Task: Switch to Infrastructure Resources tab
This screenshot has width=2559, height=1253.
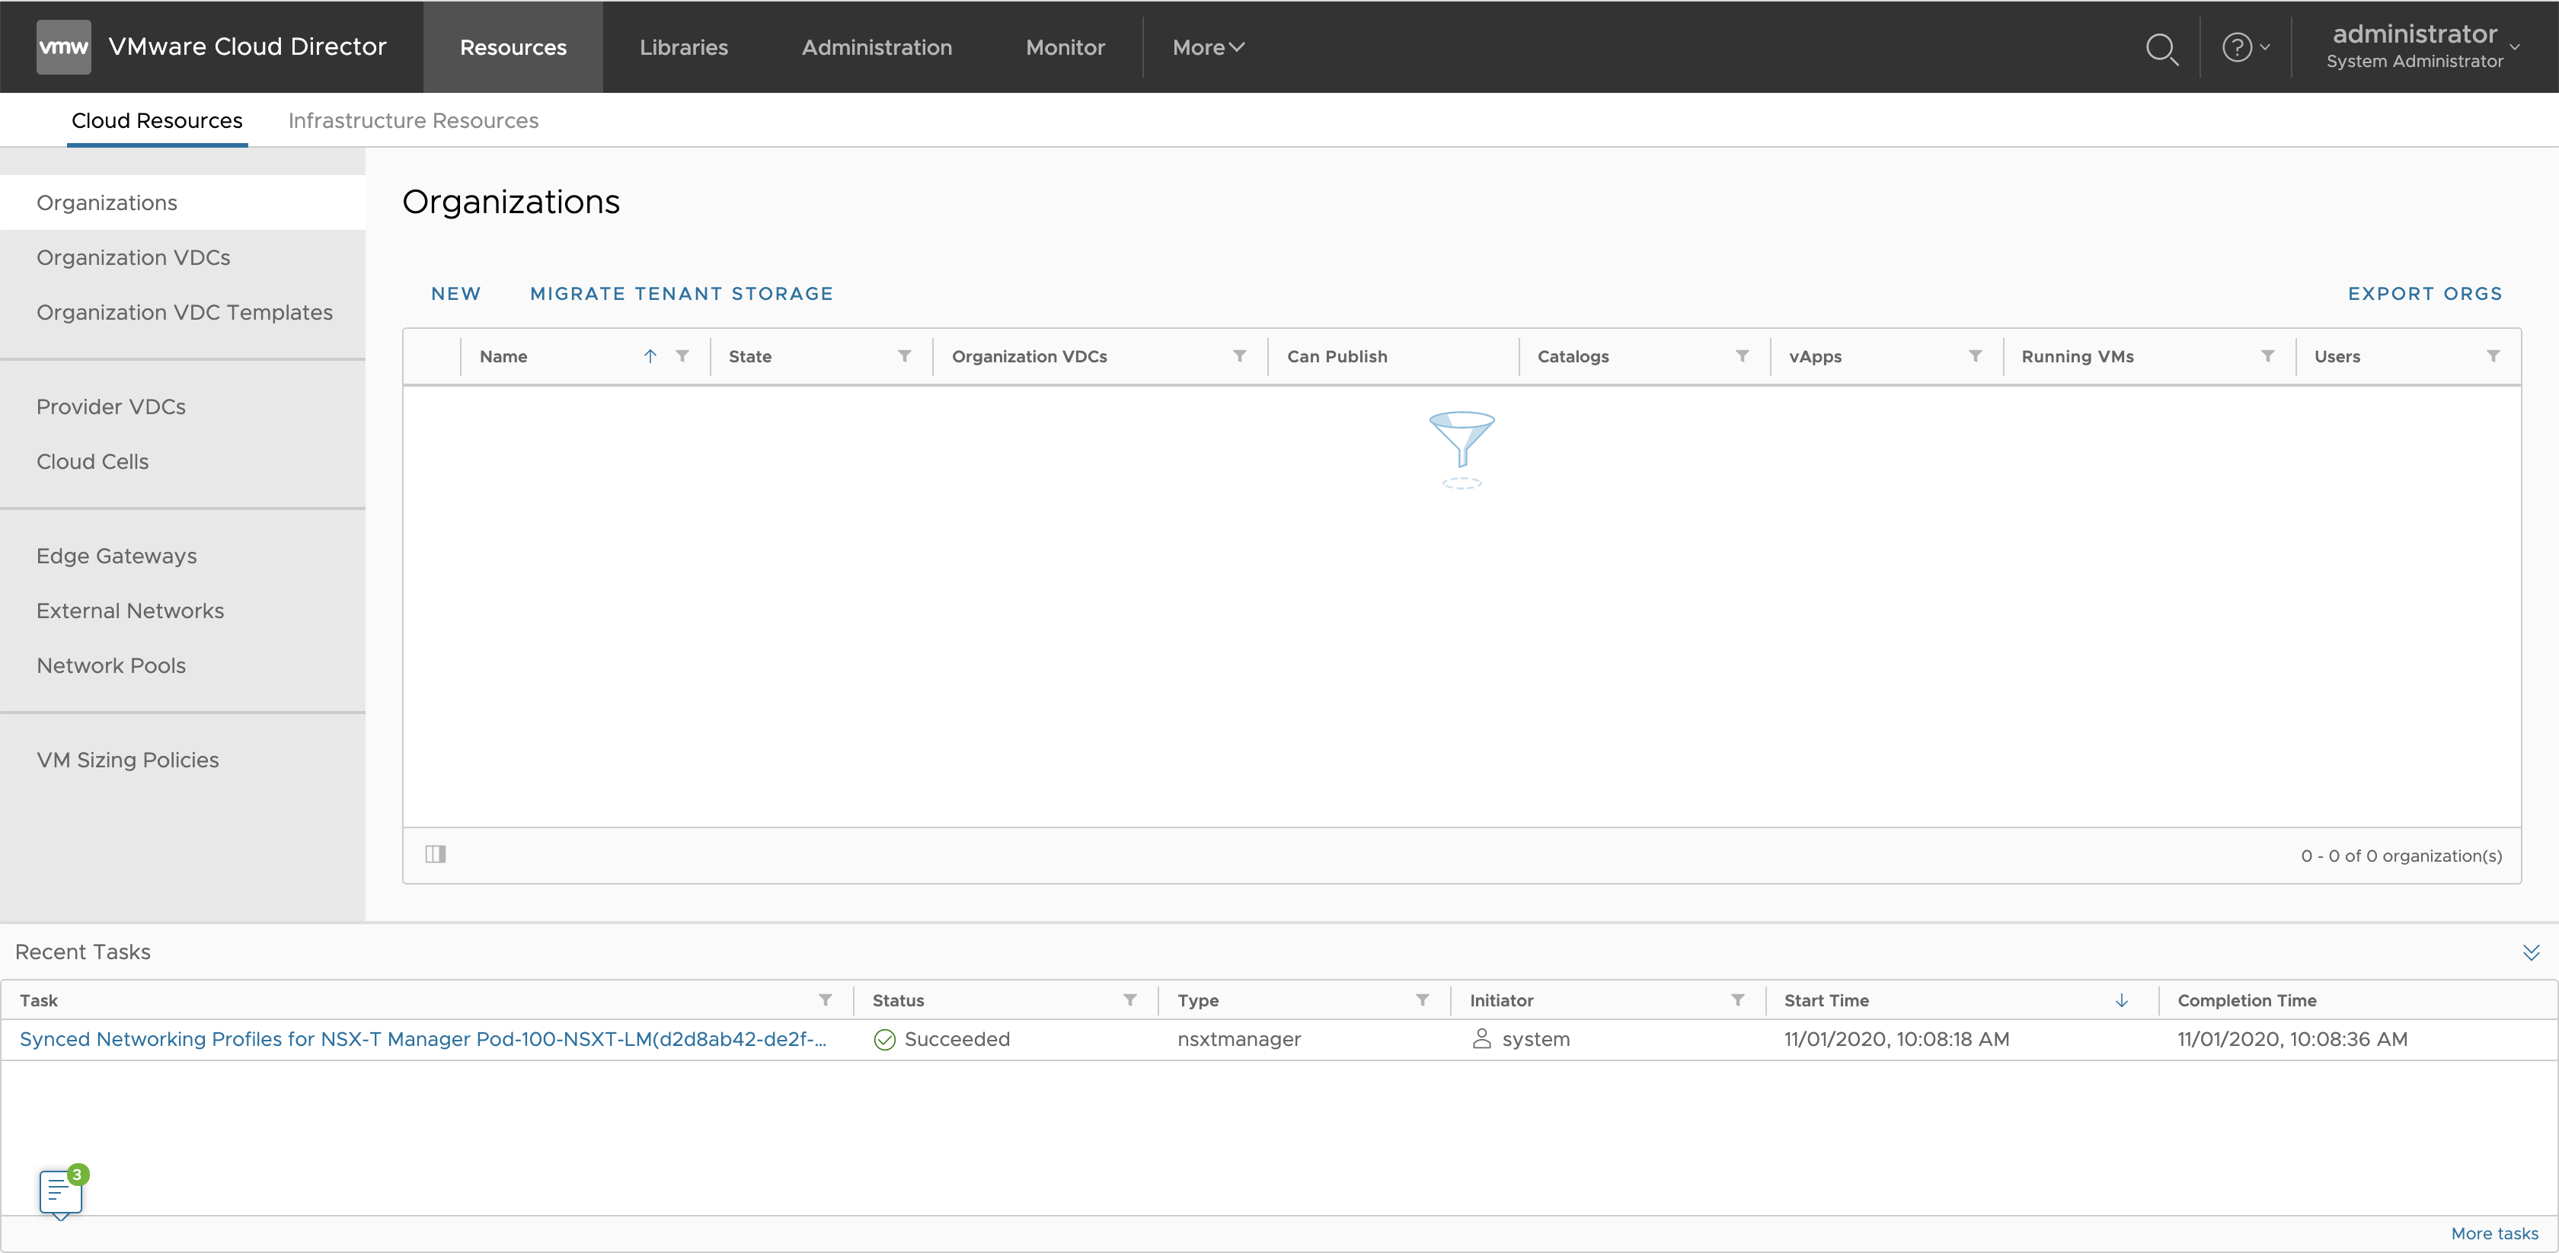Action: (x=414, y=120)
